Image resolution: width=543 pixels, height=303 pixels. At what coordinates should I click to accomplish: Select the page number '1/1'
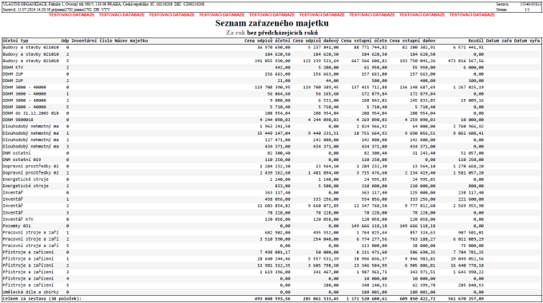point(527,10)
